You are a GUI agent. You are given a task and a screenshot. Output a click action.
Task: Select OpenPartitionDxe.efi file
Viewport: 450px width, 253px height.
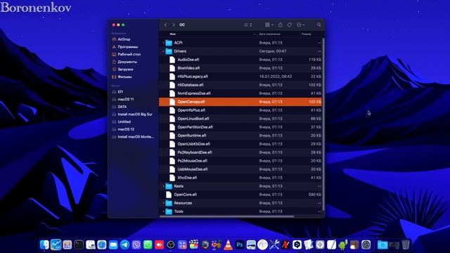click(x=240, y=127)
